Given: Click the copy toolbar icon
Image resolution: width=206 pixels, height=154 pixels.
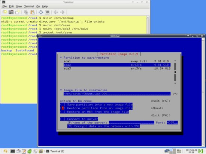Looking at the screenshot, I should 26,12.
